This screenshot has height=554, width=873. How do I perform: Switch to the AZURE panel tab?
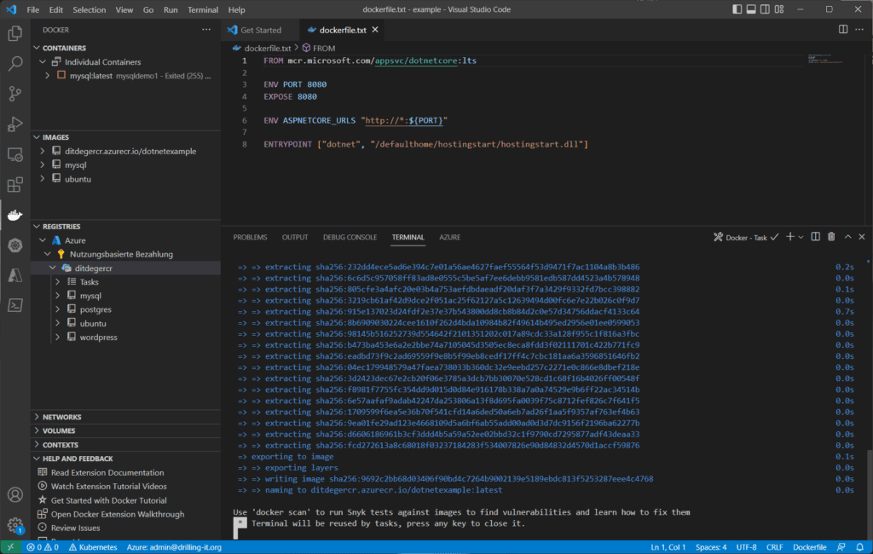coord(449,237)
